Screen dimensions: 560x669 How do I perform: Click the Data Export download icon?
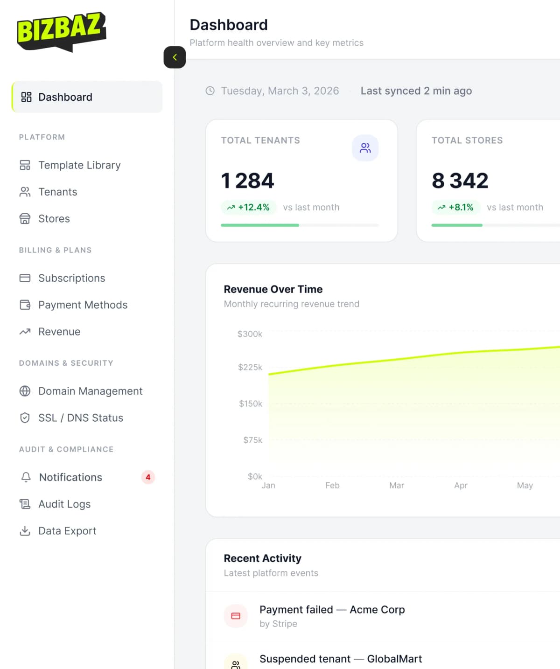[x=25, y=530]
